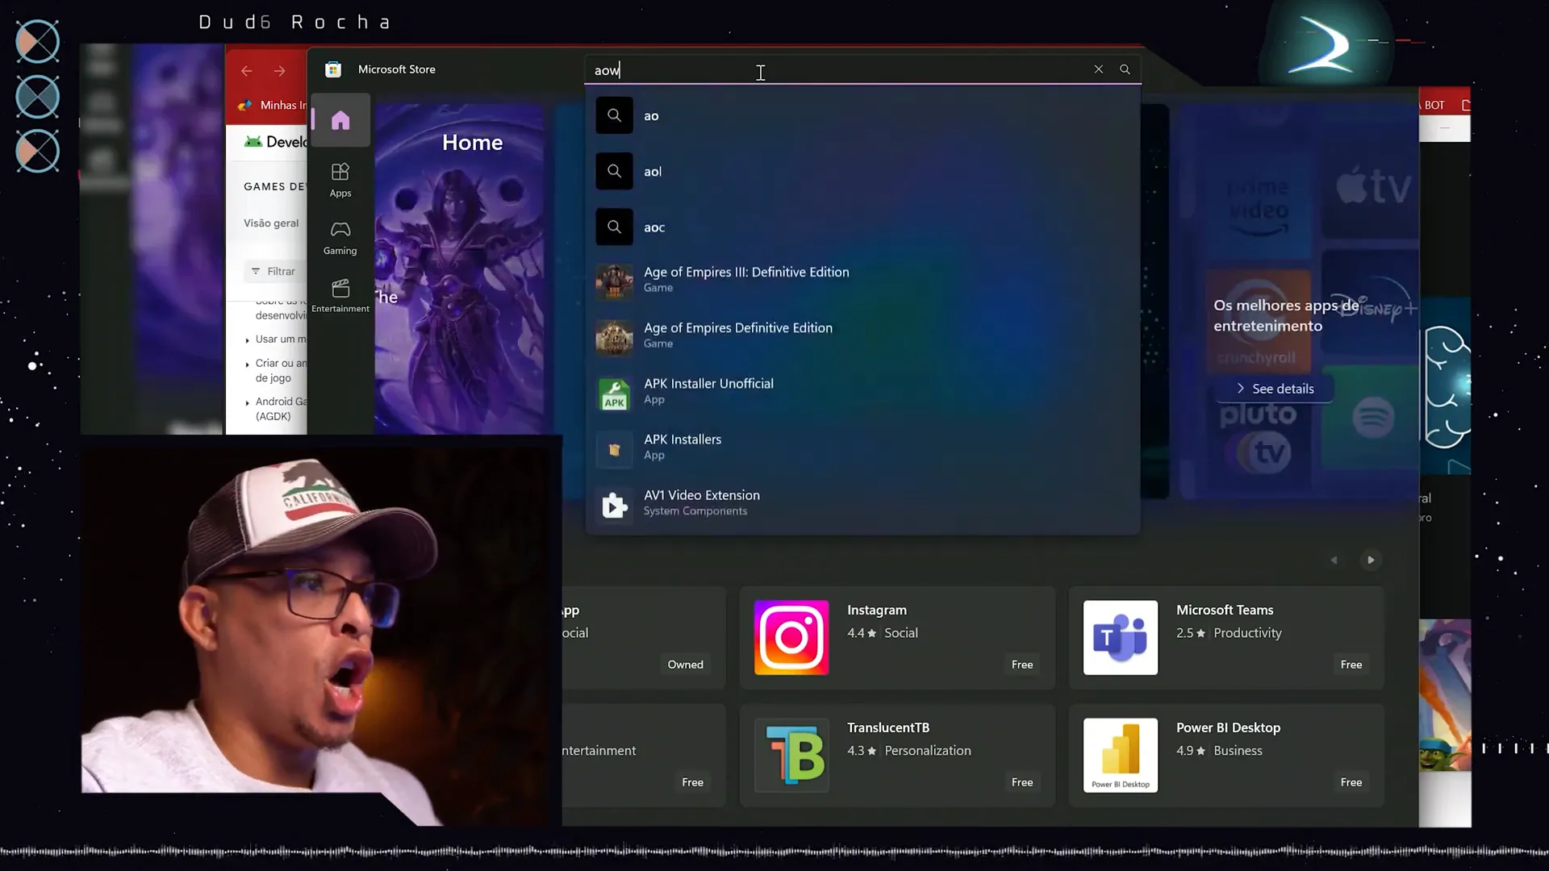Expand 'Criar ou ar… de jogo' item in browser sidebar
The image size is (1549, 871).
point(276,370)
